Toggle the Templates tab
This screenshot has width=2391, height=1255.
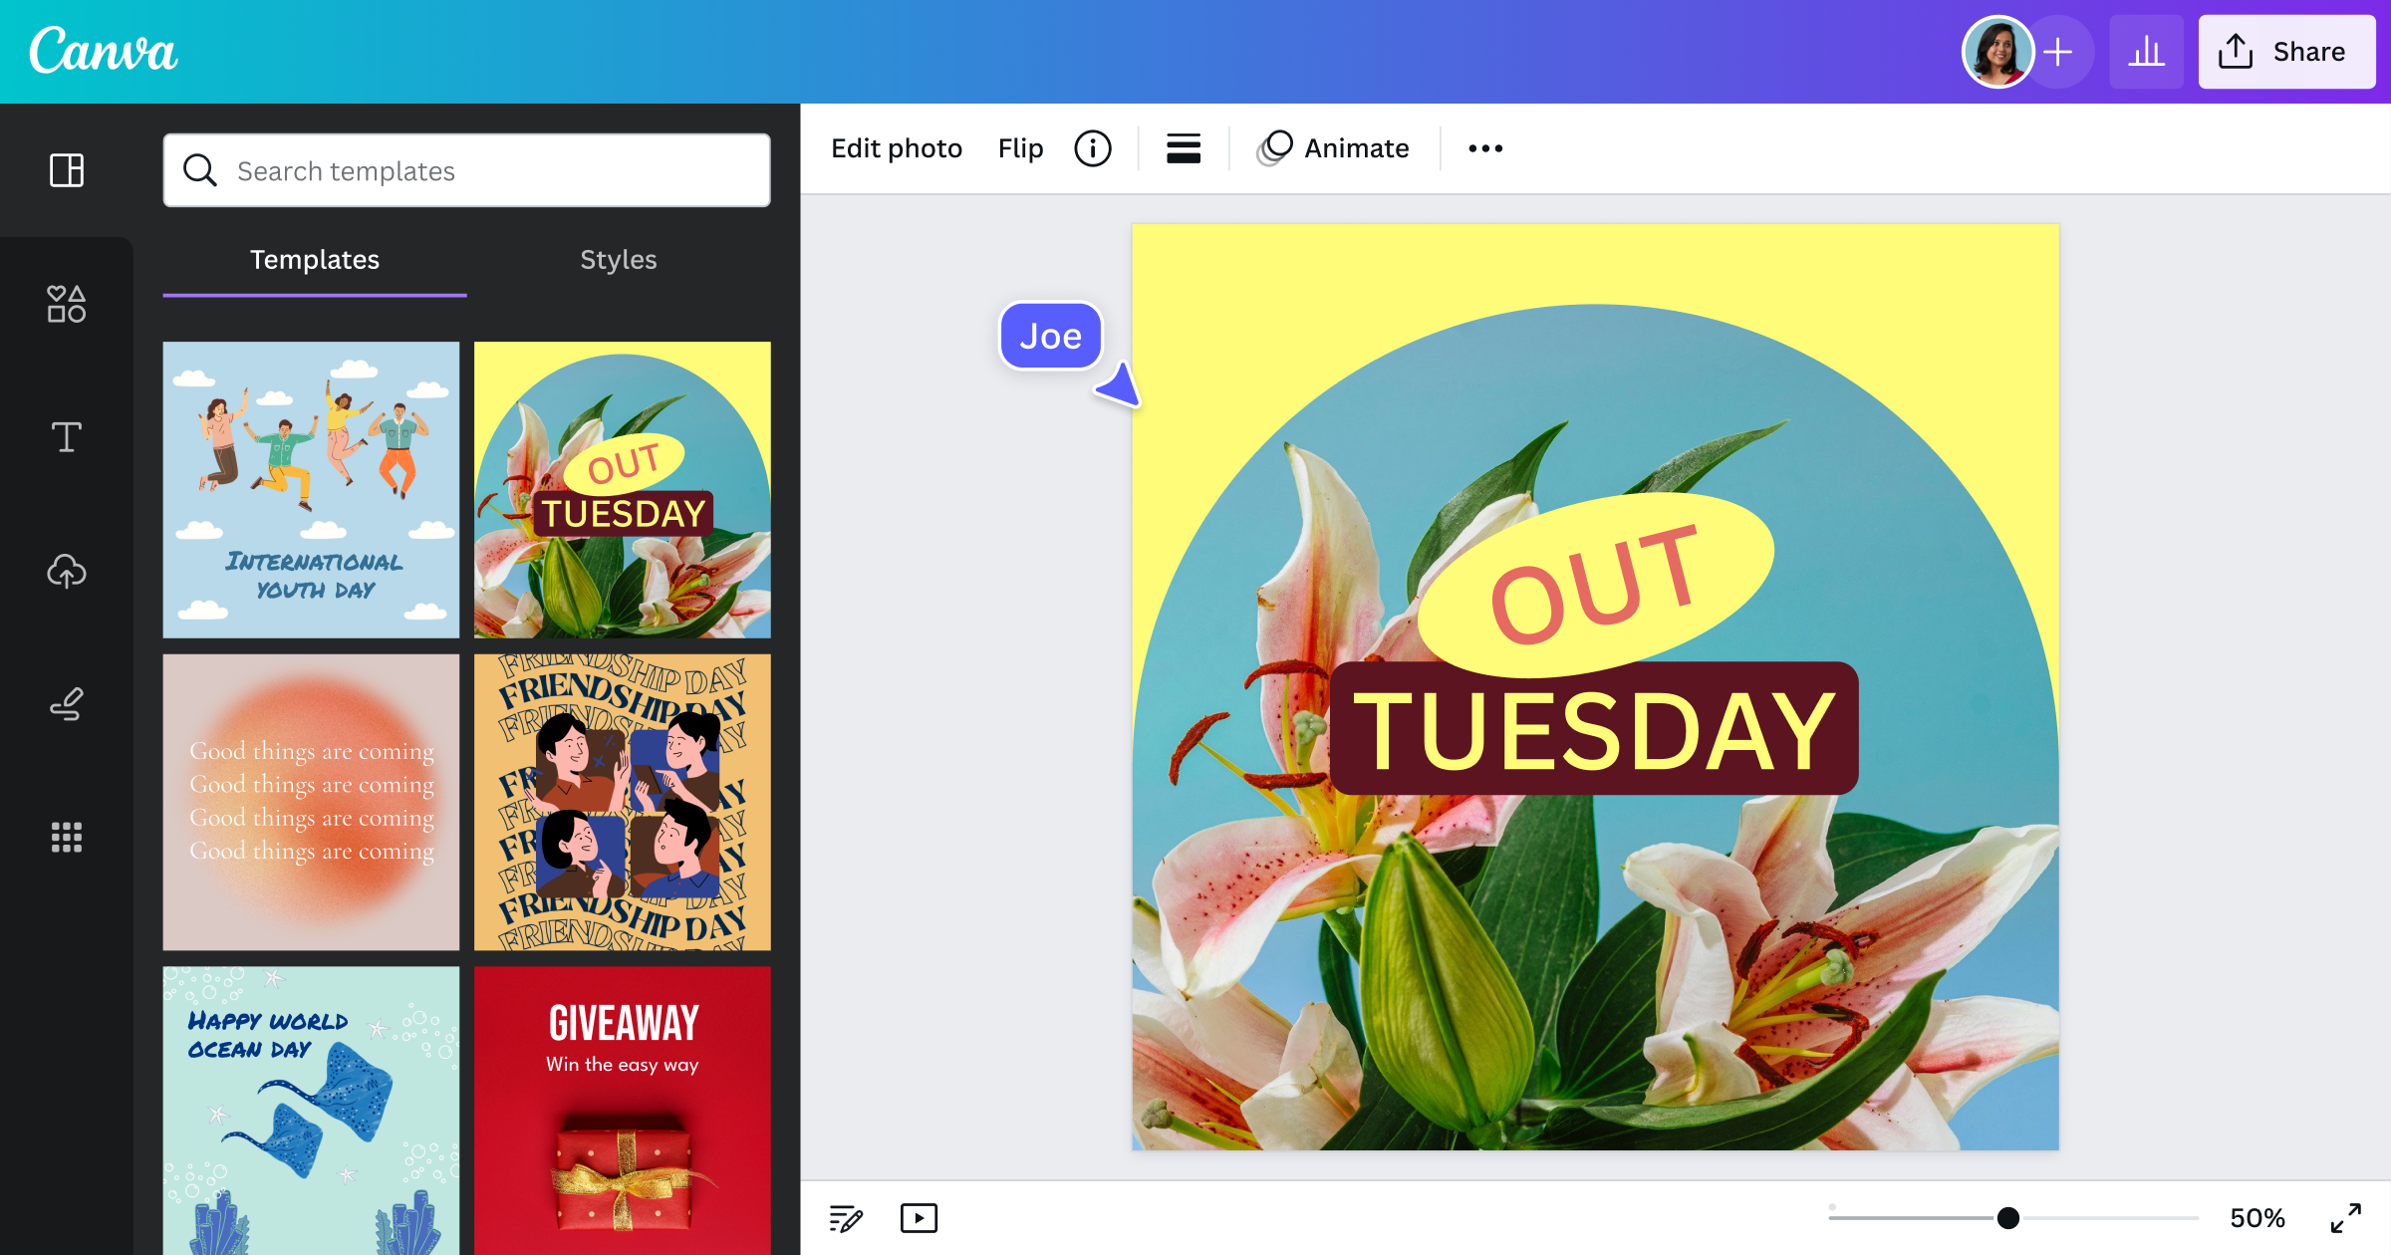pyautogui.click(x=315, y=259)
